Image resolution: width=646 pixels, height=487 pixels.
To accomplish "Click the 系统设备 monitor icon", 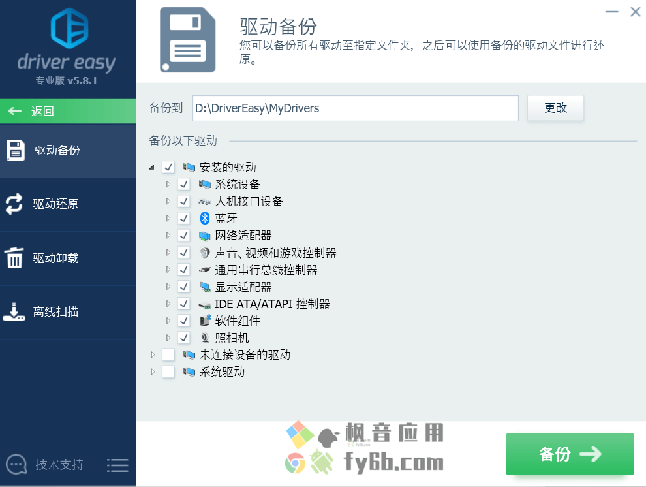I will click(x=205, y=184).
